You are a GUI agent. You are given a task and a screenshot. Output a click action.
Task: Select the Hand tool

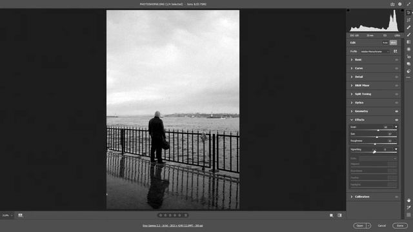point(408,200)
